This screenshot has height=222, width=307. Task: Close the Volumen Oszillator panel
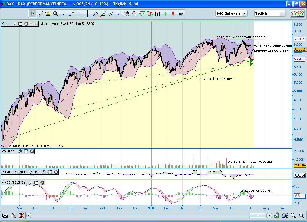[x=56, y=172]
